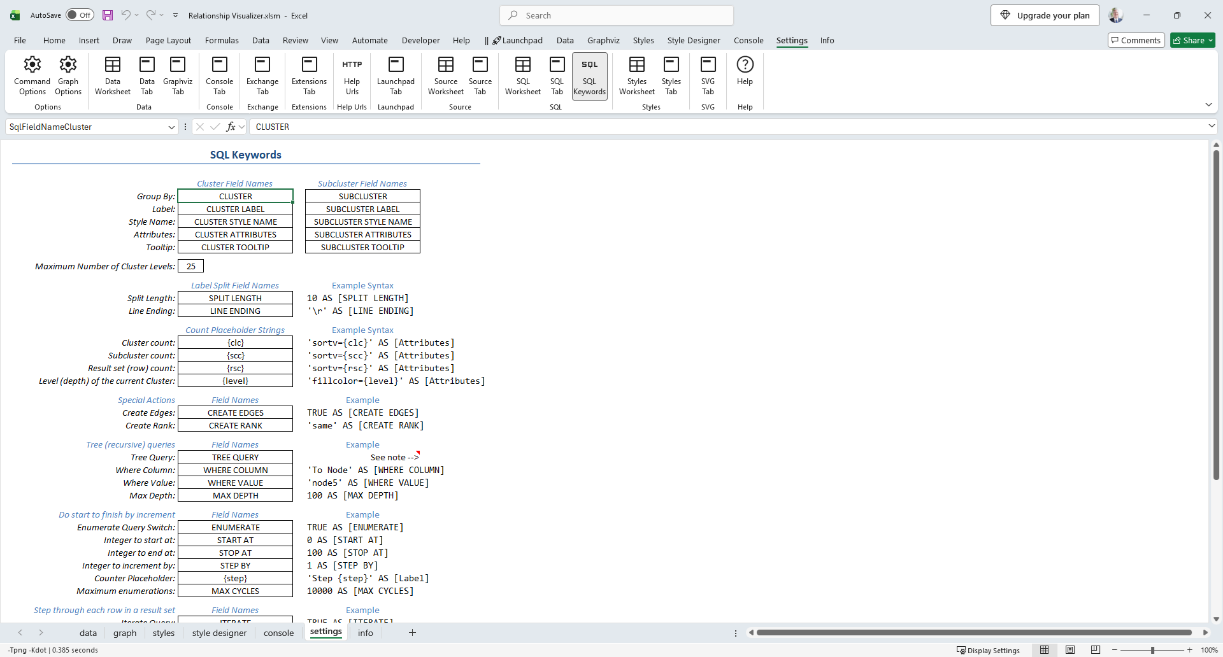
Task: Click the horizontal scrollbar thumb
Action: click(974, 632)
